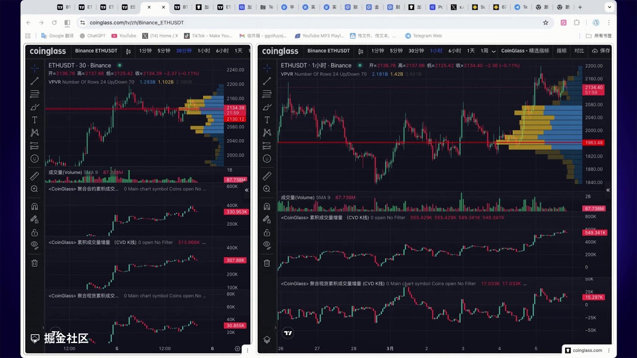Click the 保存 save button

click(601, 51)
